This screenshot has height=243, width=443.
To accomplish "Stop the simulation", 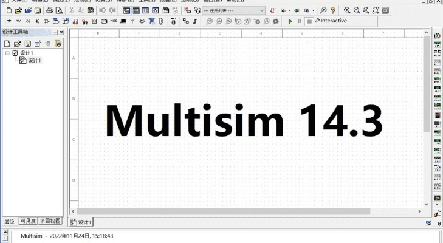I will [309, 21].
